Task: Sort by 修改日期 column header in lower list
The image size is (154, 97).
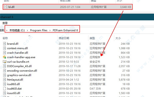Action: tap(64, 38)
